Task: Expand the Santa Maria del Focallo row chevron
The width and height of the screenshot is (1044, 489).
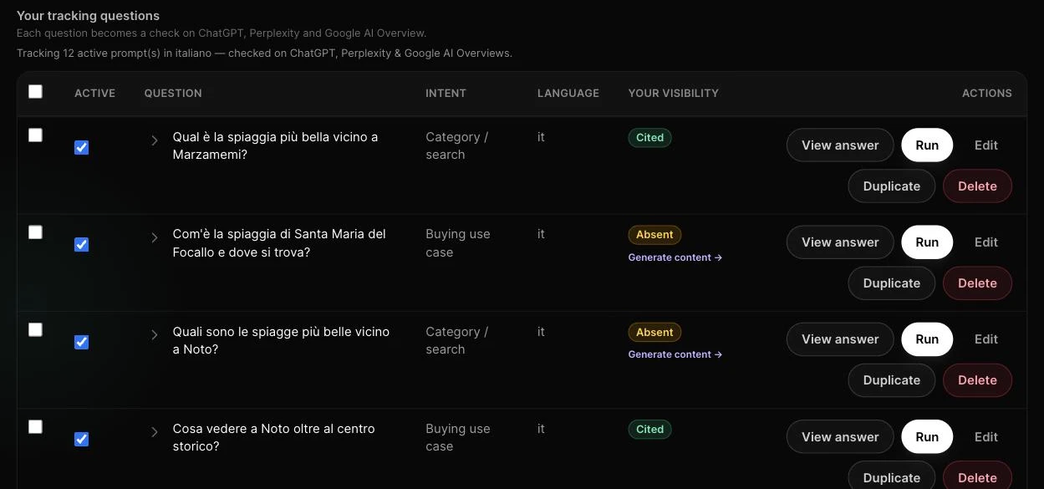Action: pyautogui.click(x=155, y=237)
